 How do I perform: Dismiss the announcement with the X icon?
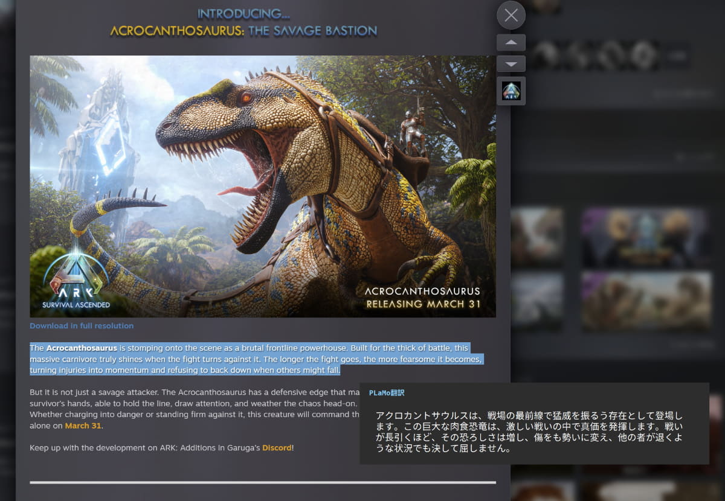pos(511,15)
